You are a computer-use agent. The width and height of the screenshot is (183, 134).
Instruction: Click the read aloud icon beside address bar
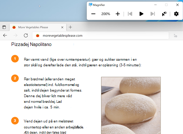pyautogui.click(x=175, y=36)
